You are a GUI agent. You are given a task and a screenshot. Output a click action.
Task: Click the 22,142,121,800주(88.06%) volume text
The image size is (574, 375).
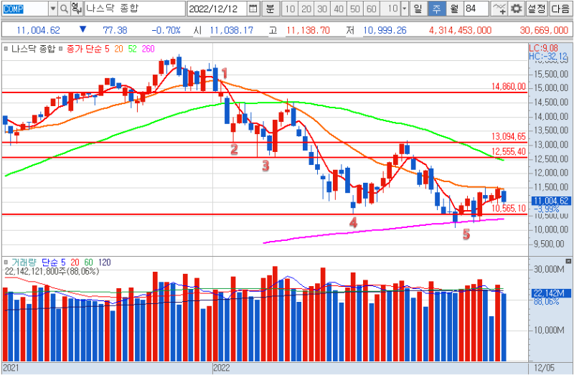click(x=52, y=271)
